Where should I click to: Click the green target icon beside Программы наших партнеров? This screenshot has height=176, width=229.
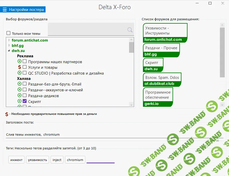click(x=20, y=61)
